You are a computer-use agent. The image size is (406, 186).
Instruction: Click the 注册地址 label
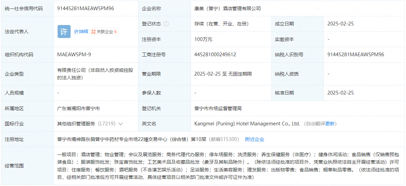14,139
